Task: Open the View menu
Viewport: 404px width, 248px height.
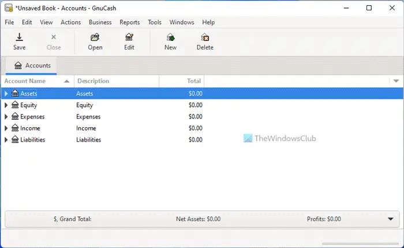Action: pyautogui.click(x=46, y=22)
